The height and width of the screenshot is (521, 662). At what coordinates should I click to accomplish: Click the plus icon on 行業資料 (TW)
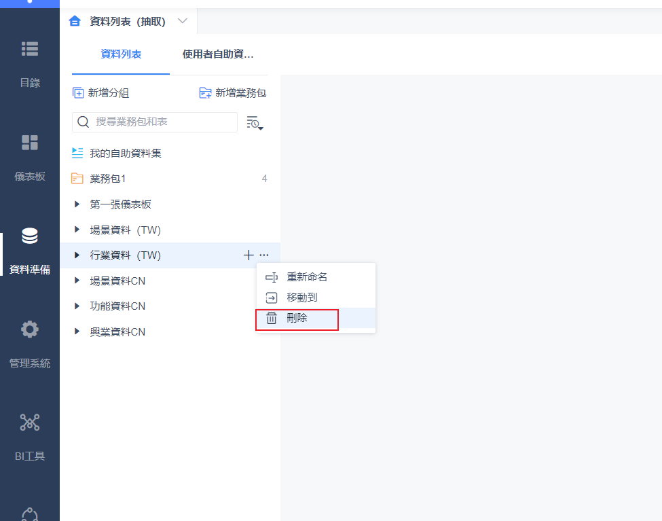coord(249,255)
